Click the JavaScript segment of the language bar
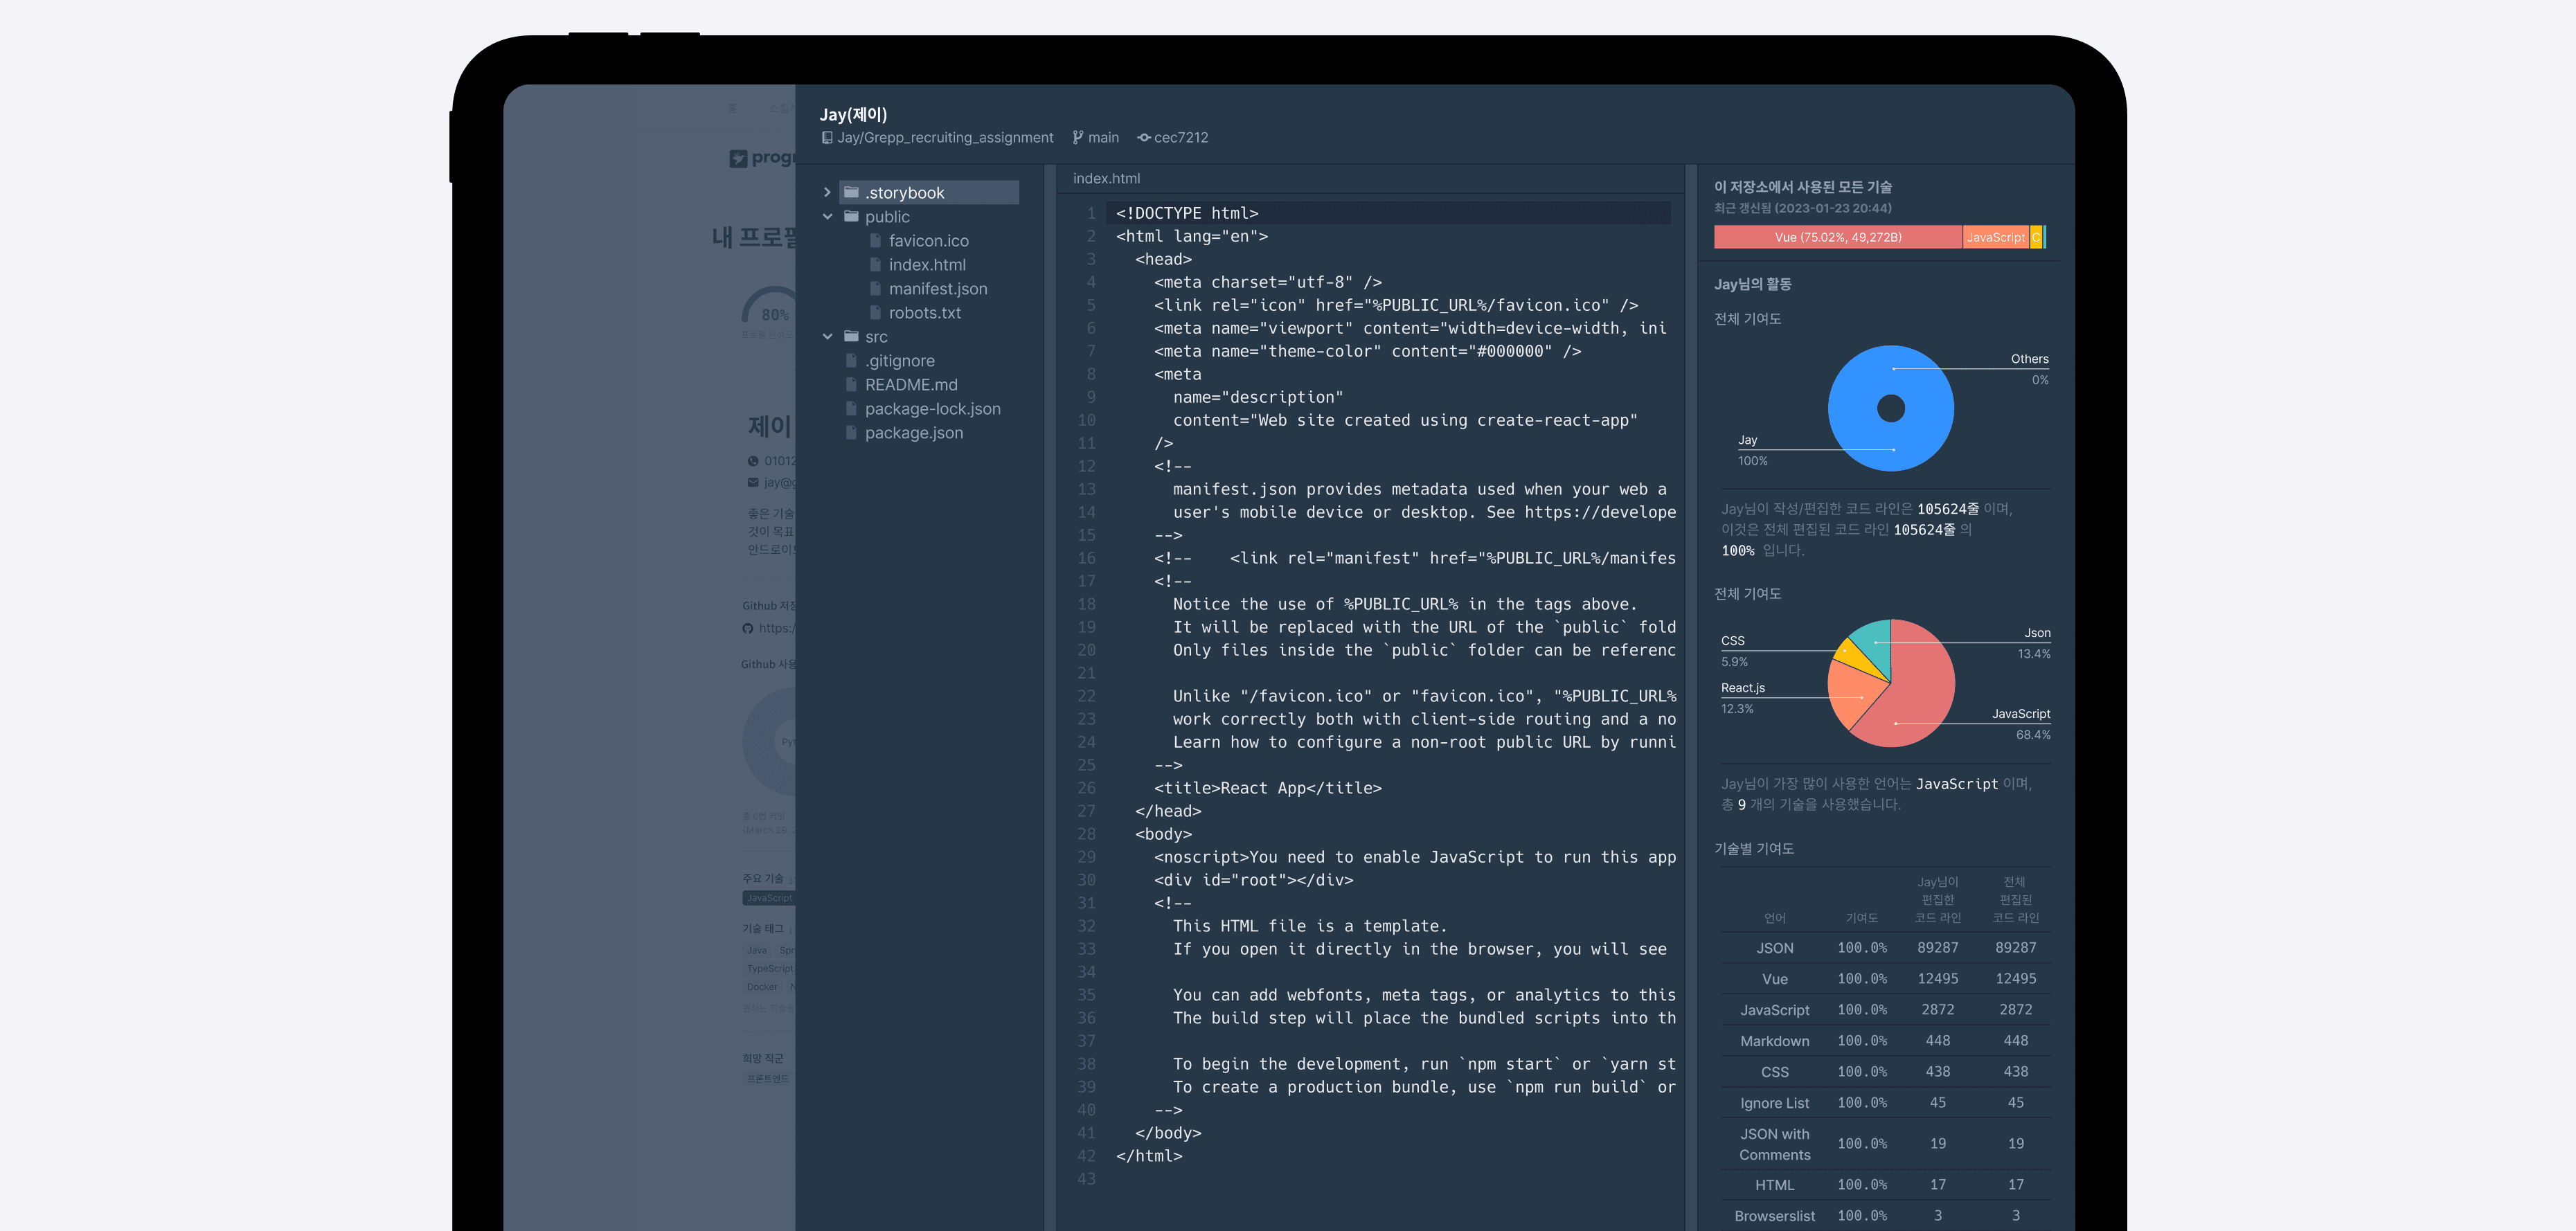Image resolution: width=2576 pixels, height=1231 pixels. coord(1994,237)
